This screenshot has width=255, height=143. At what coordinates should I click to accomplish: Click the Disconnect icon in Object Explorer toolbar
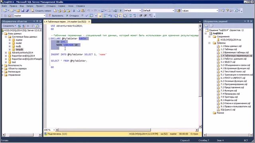click(x=24, y=26)
